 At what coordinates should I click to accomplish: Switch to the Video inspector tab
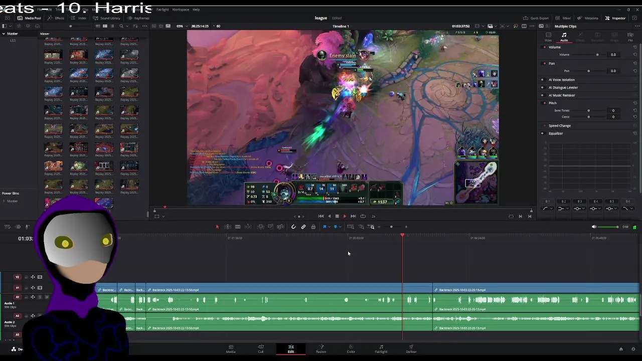(x=548, y=37)
